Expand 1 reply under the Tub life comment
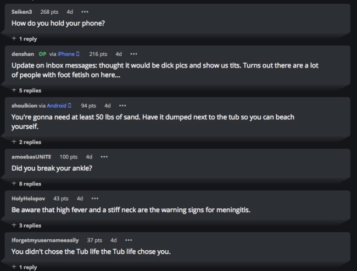 [24, 267]
